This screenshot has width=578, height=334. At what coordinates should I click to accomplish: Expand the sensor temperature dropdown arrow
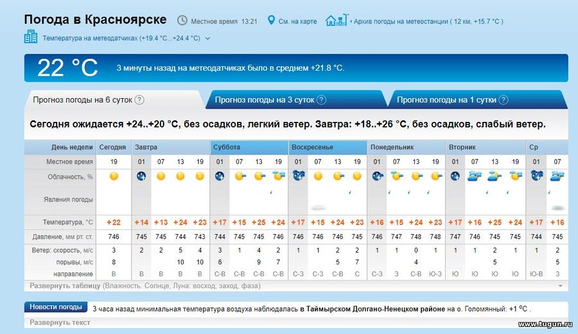207,38
